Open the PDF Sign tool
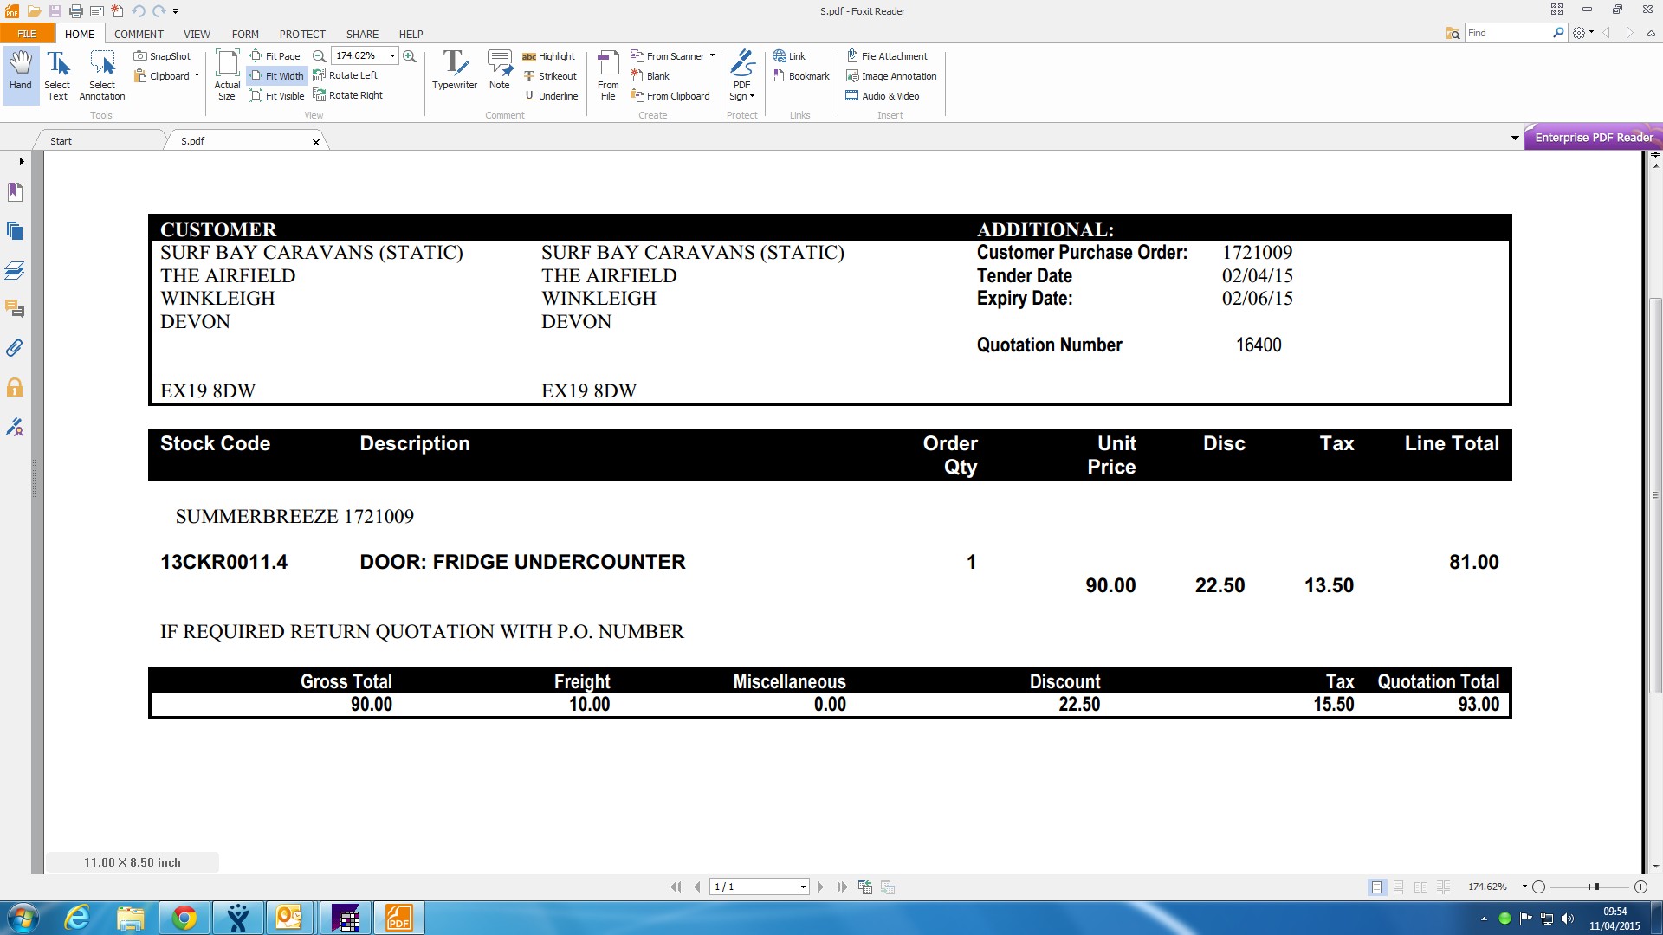 (x=741, y=75)
